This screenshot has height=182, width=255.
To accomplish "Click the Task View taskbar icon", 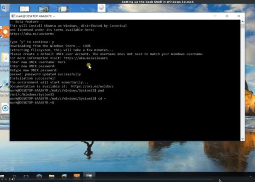I will click(26, 176).
